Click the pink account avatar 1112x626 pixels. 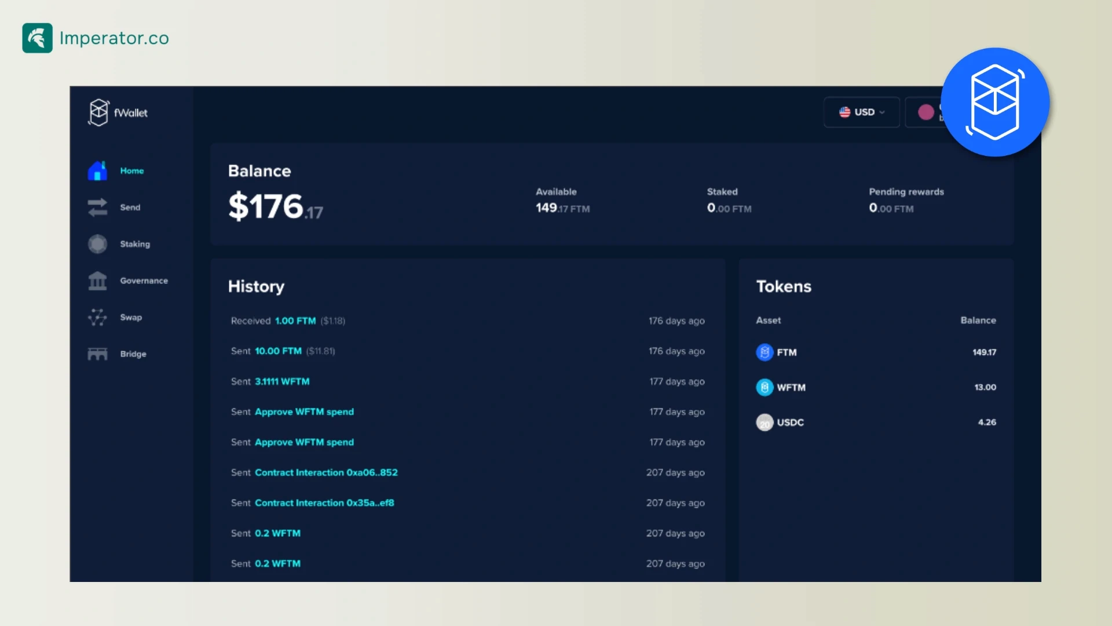[926, 112]
